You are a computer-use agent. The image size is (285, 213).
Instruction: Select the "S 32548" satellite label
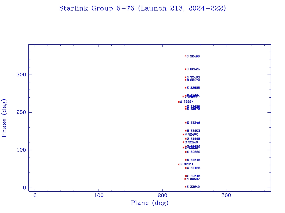(194, 160)
